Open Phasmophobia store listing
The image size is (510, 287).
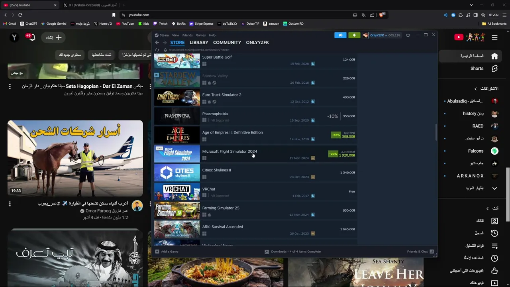pyautogui.click(x=255, y=116)
